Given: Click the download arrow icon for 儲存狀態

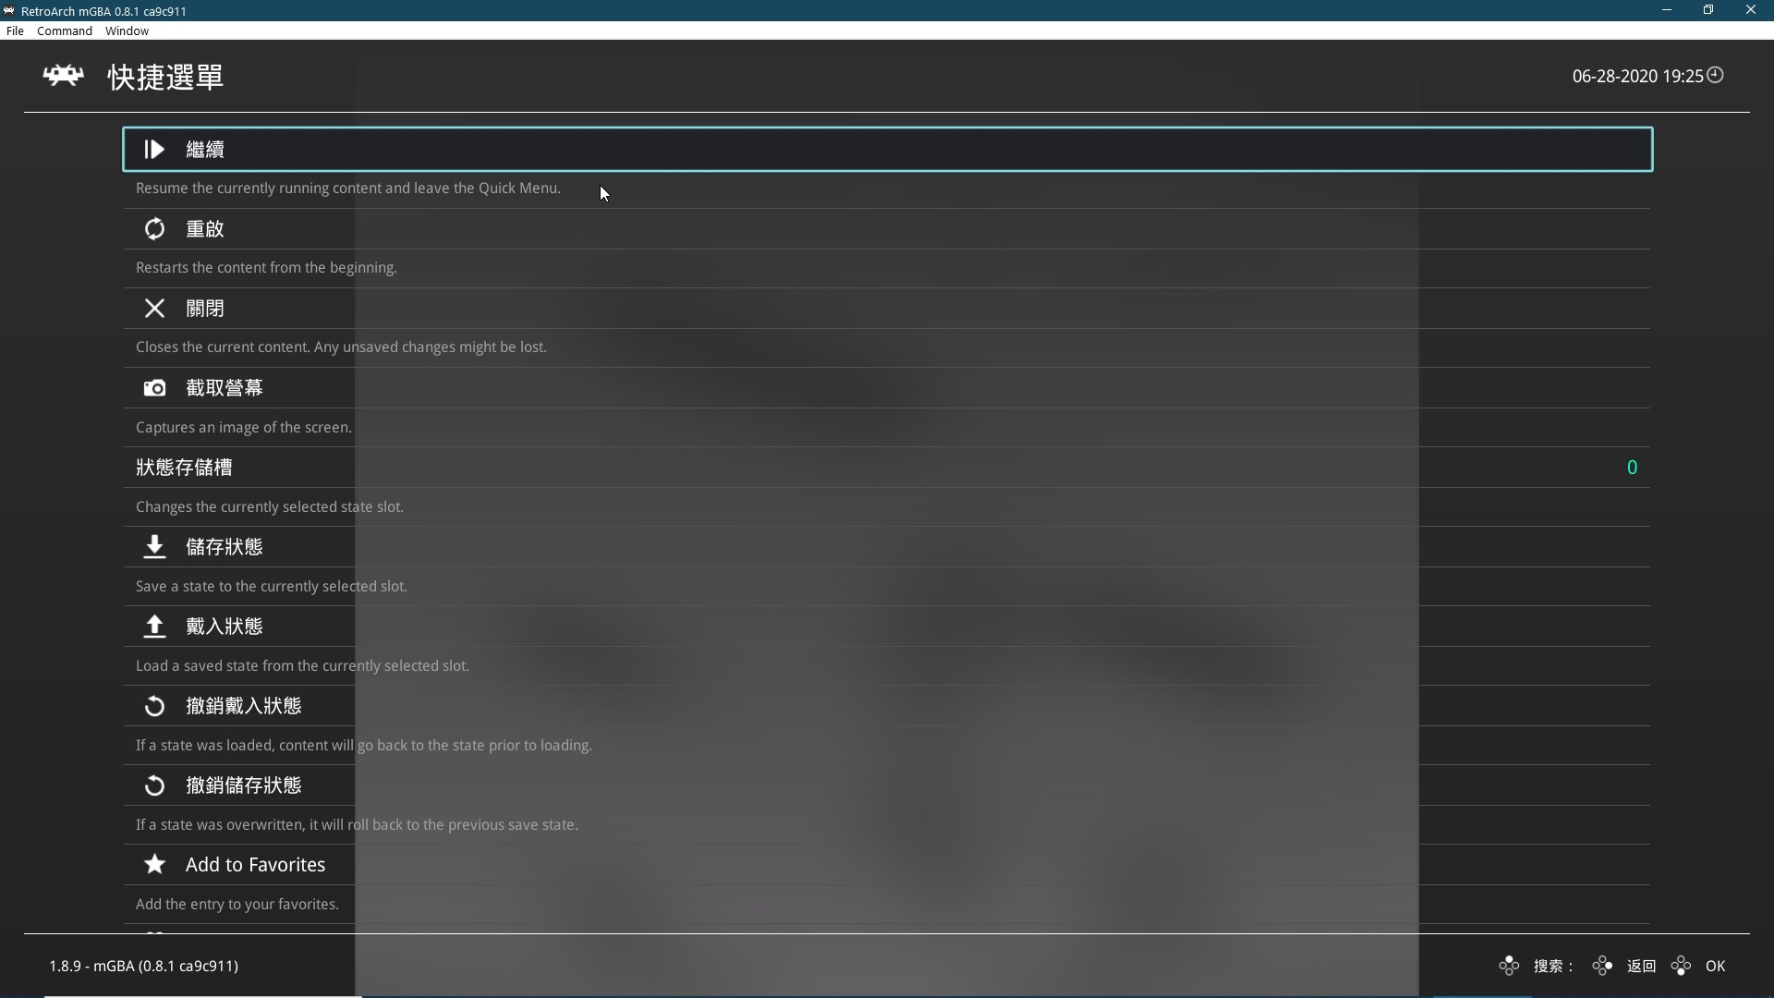Looking at the screenshot, I should (x=154, y=547).
